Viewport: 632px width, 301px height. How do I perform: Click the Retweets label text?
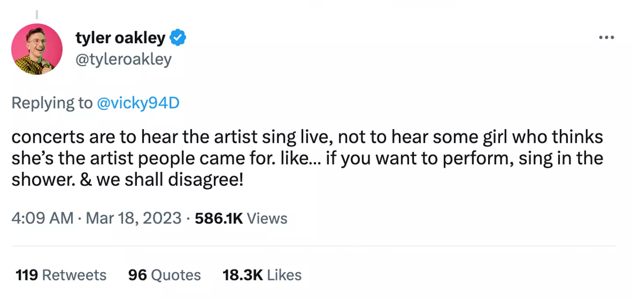(74, 275)
